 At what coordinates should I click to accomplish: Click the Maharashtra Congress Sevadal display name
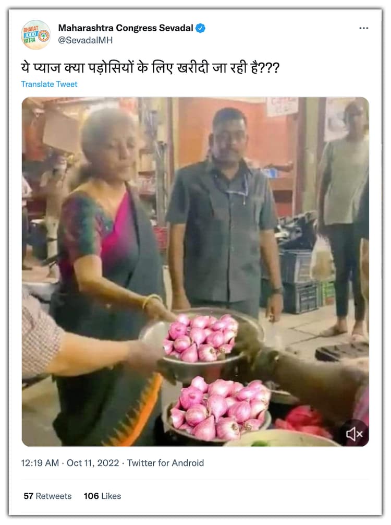tap(126, 28)
